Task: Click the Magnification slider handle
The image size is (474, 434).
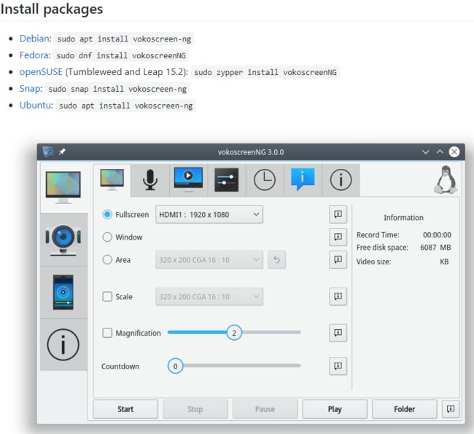Action: click(x=234, y=333)
